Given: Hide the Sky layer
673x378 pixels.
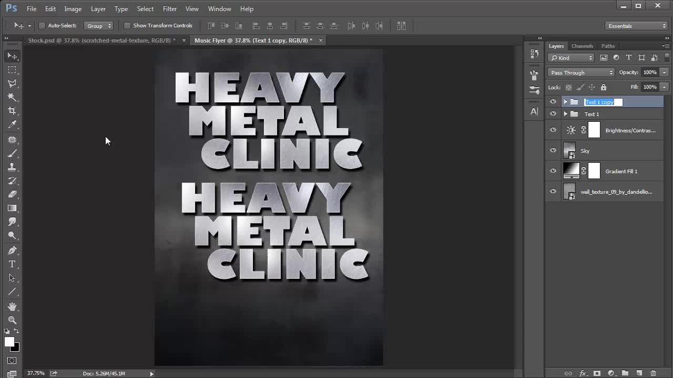Looking at the screenshot, I should pyautogui.click(x=553, y=151).
